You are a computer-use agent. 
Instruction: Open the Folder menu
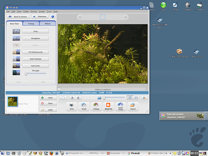pyautogui.click(x=26, y=12)
